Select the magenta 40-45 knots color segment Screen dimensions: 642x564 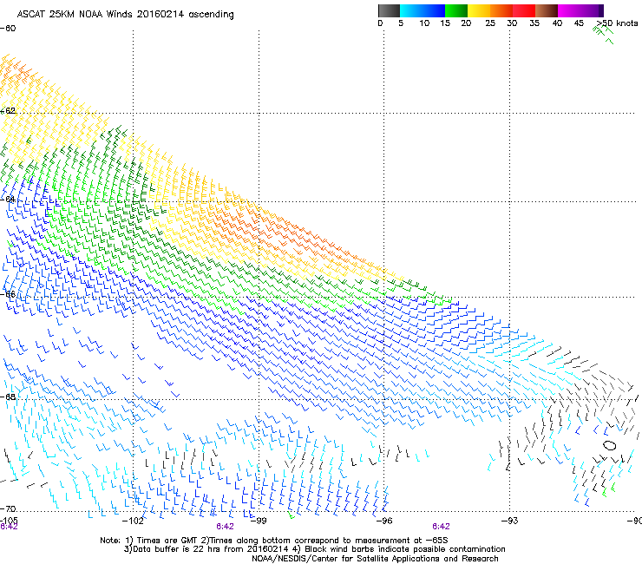569,10
